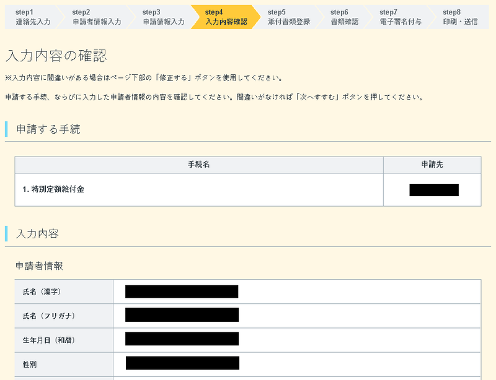Click the 手続名 column header
496x380 pixels.
tap(199, 165)
